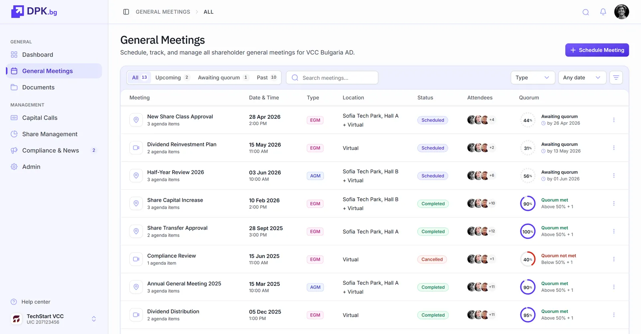Click the Compliance & News count badge

[x=94, y=150]
